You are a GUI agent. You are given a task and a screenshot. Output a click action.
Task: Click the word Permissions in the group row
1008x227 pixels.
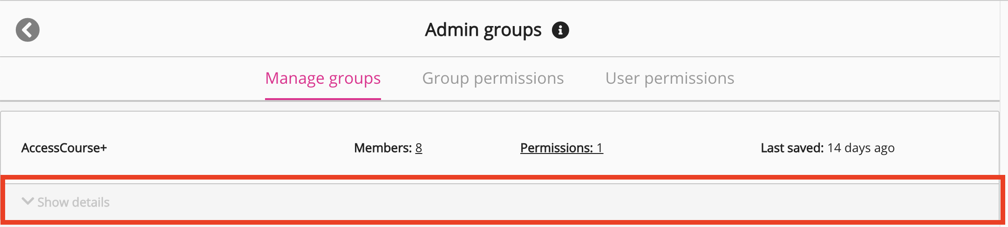click(556, 148)
